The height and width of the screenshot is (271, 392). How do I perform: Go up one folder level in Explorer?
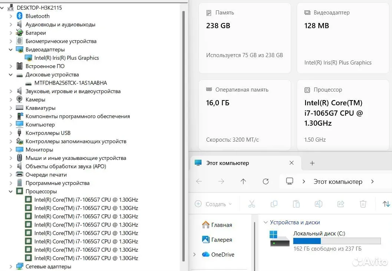(x=243, y=182)
